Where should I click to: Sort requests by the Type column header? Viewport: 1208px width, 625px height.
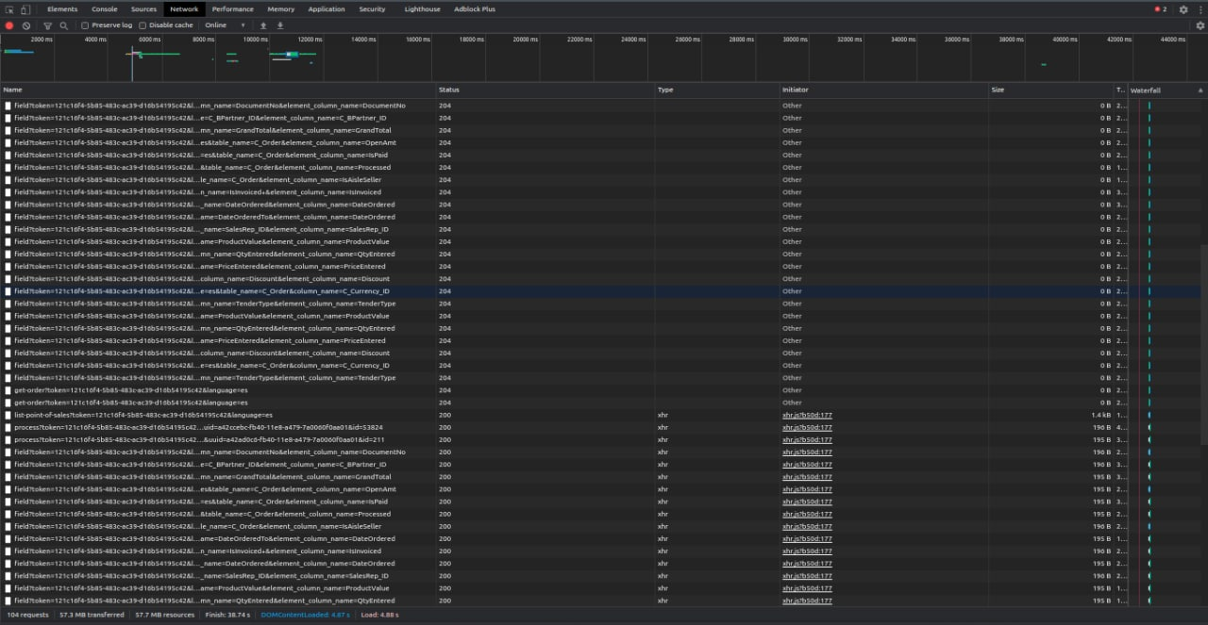tap(717, 90)
